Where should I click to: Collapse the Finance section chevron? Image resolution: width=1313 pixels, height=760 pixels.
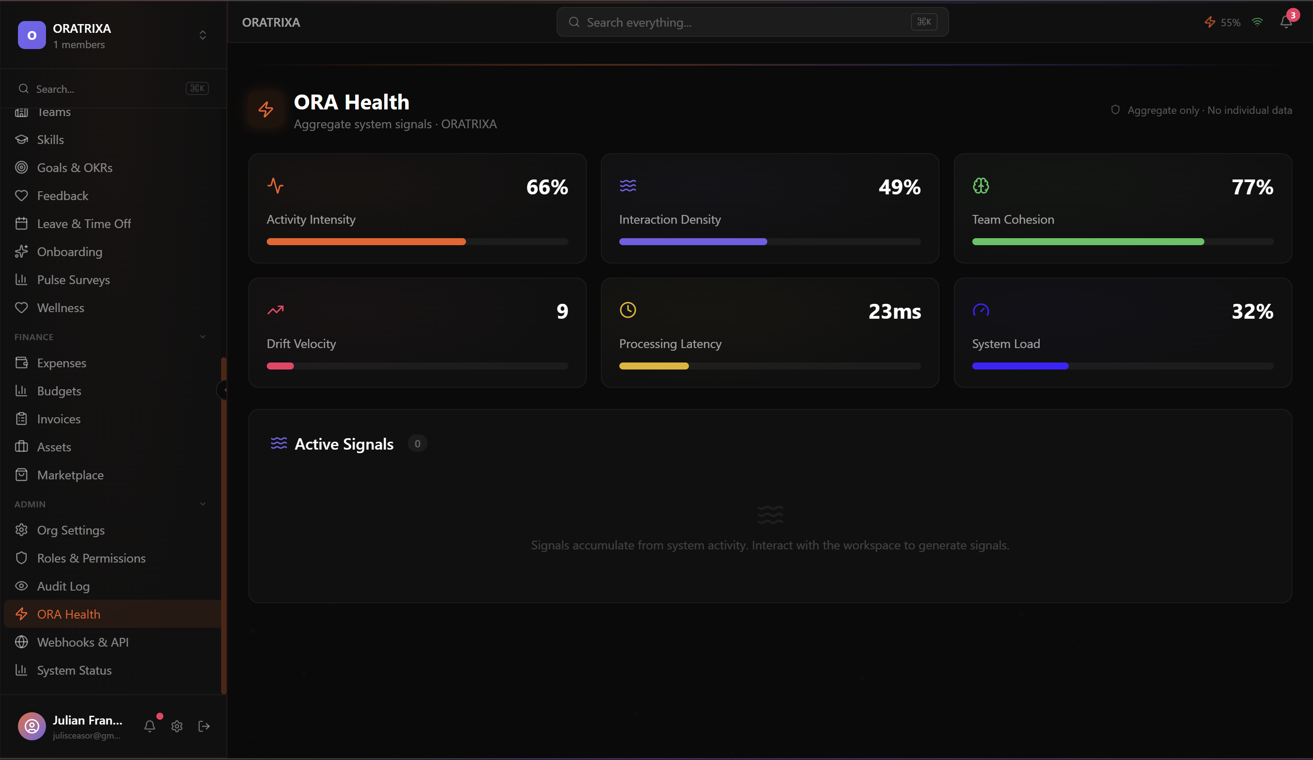pos(203,337)
